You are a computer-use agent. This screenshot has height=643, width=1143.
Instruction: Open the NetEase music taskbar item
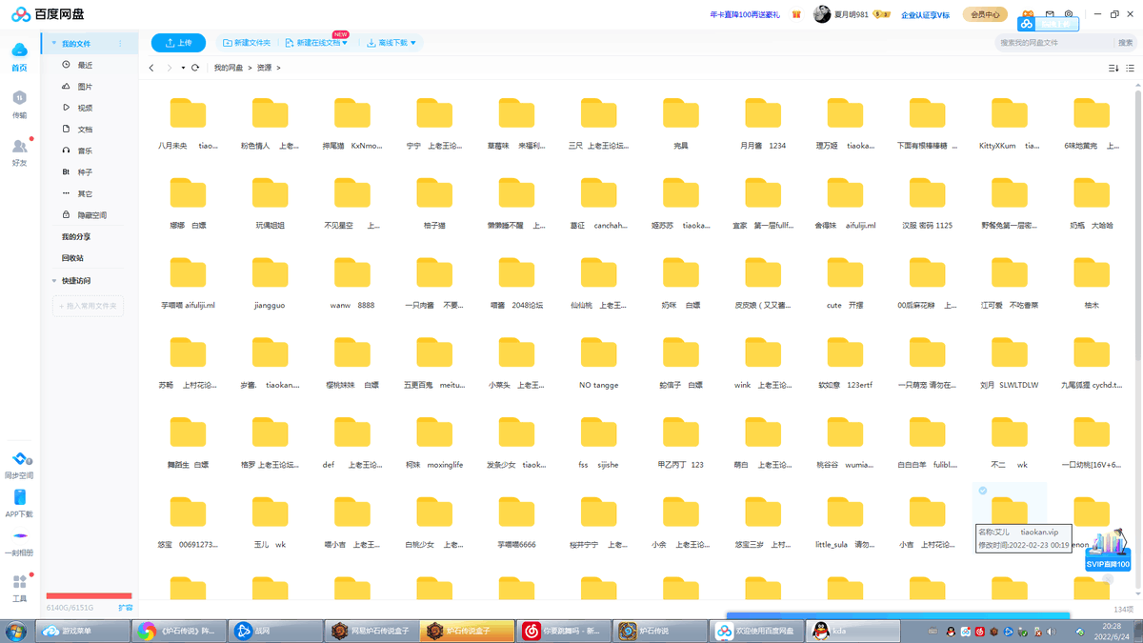click(x=565, y=631)
